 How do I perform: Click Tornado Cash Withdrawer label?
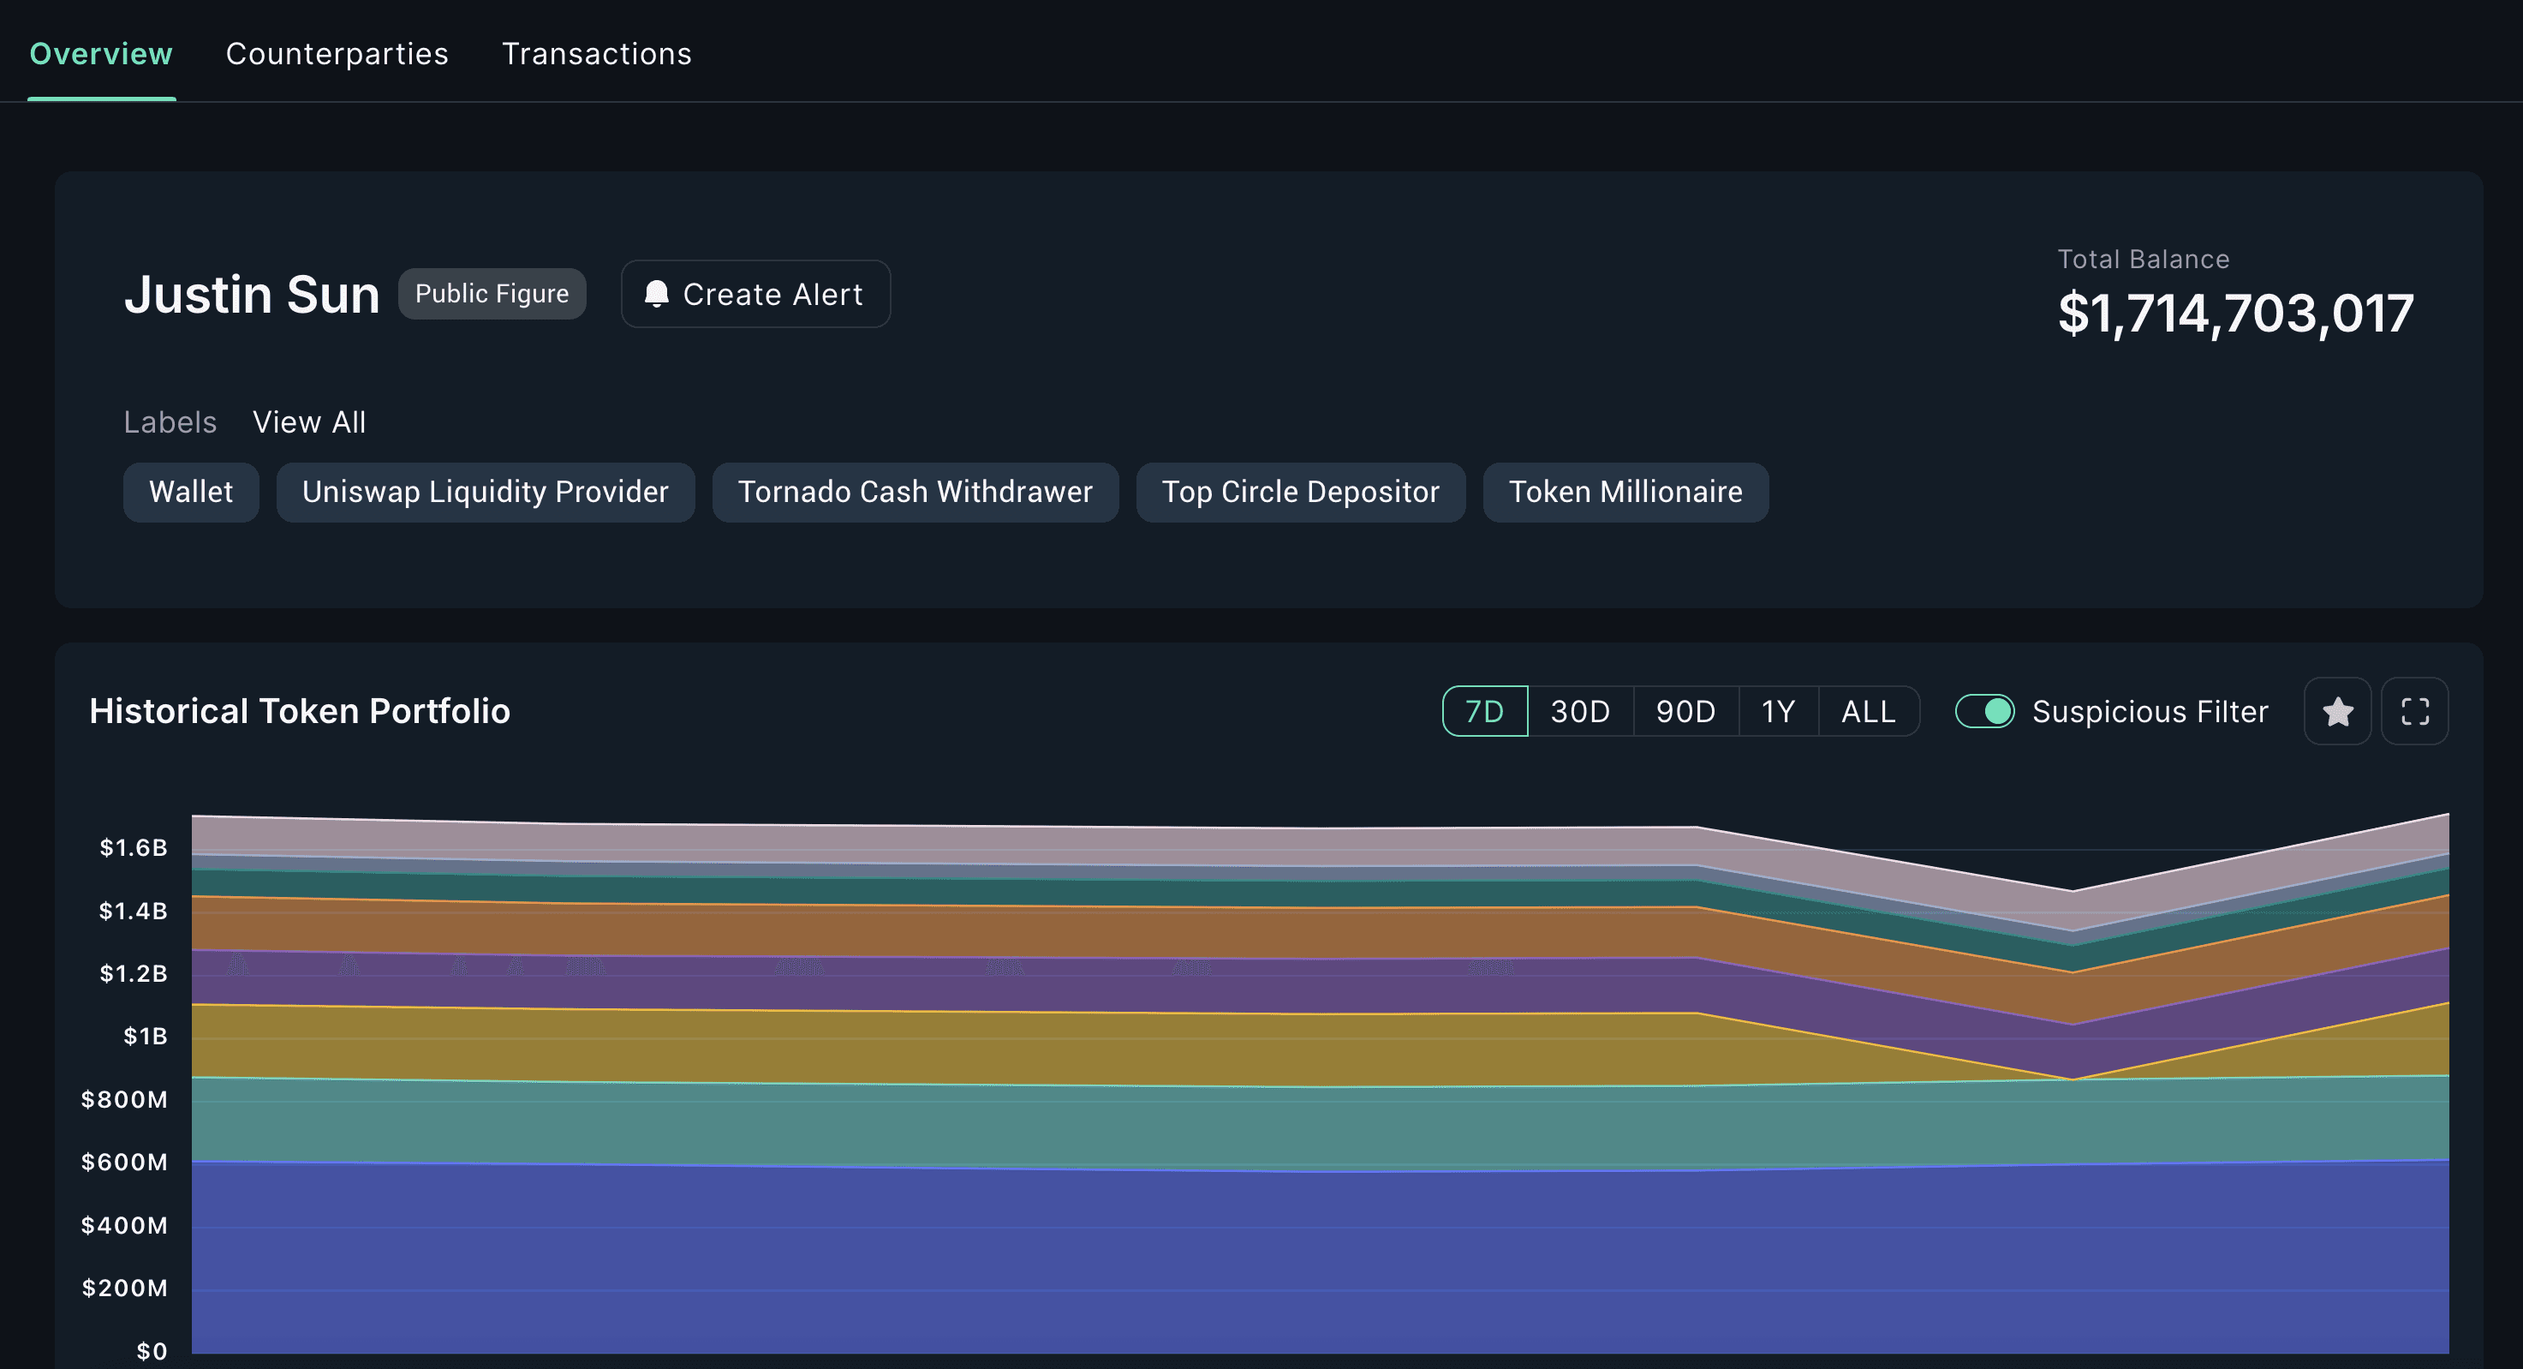(x=915, y=492)
